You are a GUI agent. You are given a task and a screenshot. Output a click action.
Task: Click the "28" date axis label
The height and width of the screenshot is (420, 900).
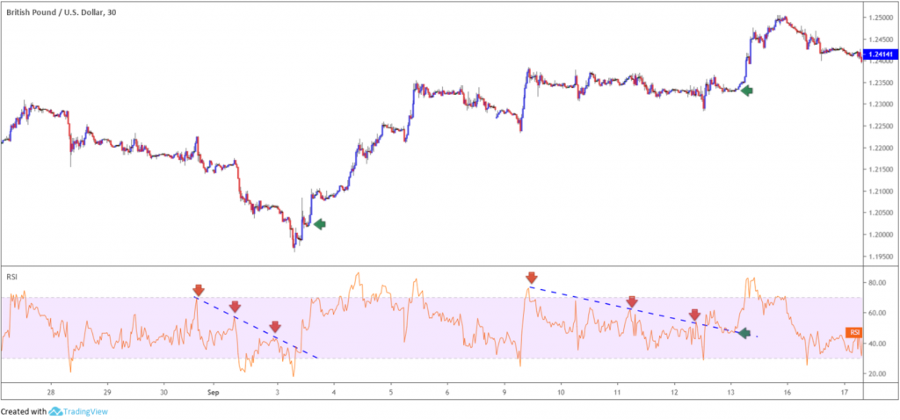pyautogui.click(x=50, y=393)
